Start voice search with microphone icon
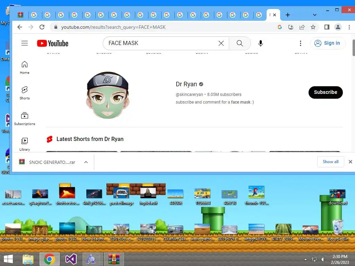Viewport: 355px width, 266px height. coord(261,43)
